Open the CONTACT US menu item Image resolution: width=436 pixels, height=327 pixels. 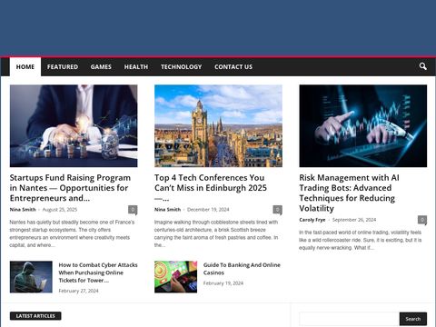pyautogui.click(x=233, y=66)
